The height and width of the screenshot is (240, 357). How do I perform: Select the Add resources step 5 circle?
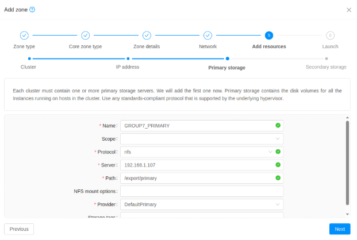click(x=269, y=35)
